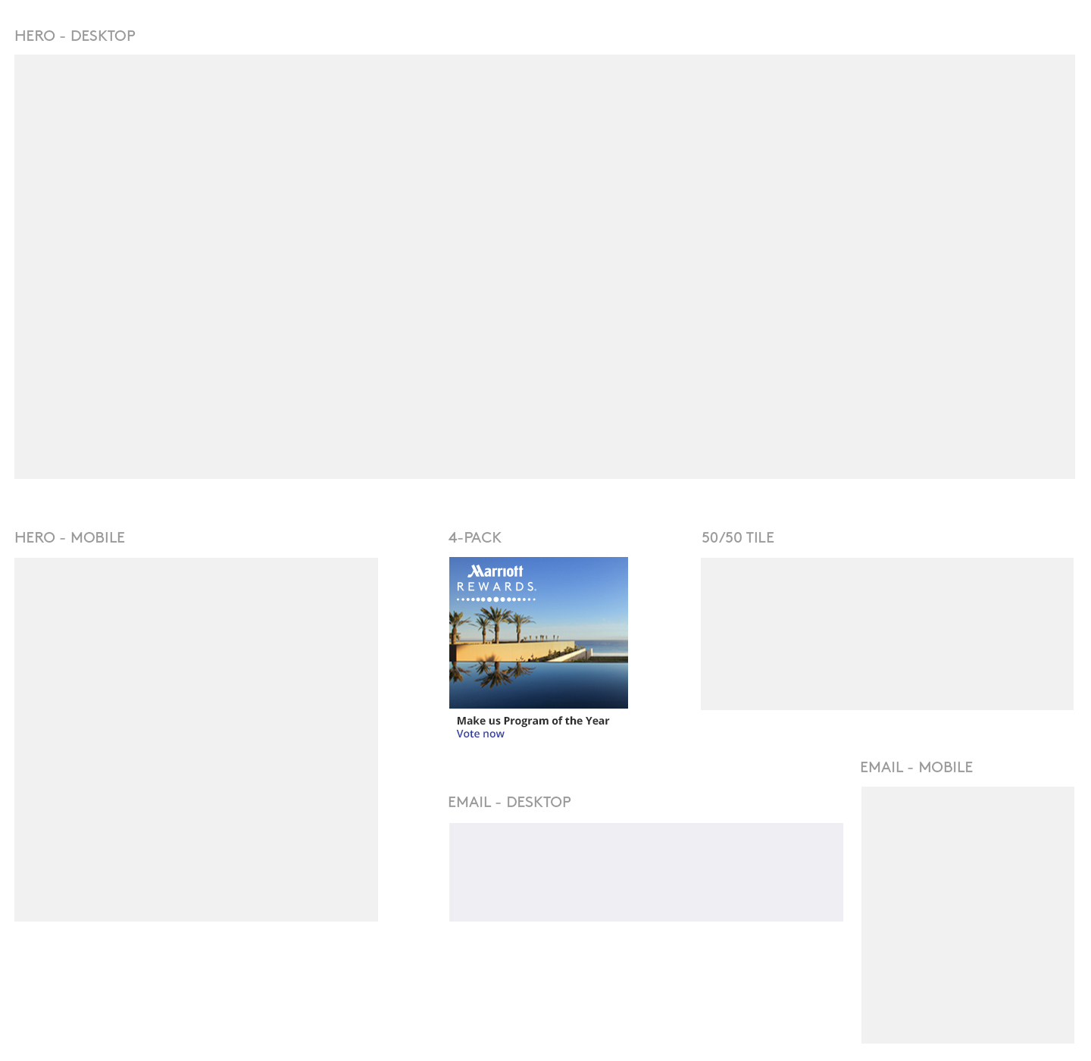Select the Email Mobile placeholder box
Viewport: 1091px width, 1061px height.
point(968,915)
